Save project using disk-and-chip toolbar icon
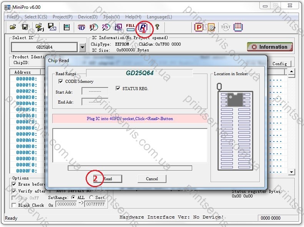Screen dimensions: 304x227 point(52,27)
